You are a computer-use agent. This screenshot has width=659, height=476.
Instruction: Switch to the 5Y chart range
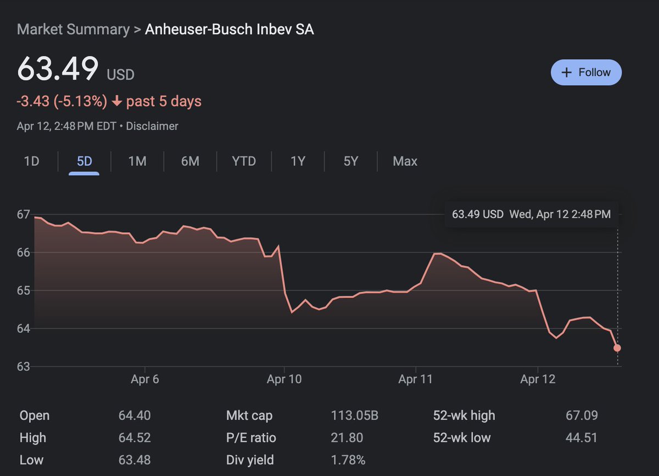pos(351,161)
